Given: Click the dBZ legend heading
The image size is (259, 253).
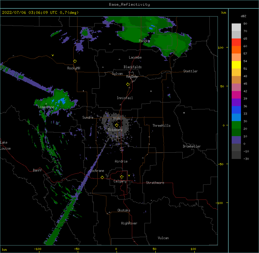Looking at the screenshot, I should (x=243, y=16).
